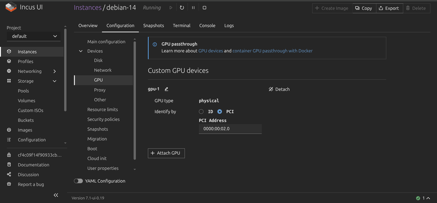
Task: Click the Networking globe icon in sidebar
Action: 9,71
